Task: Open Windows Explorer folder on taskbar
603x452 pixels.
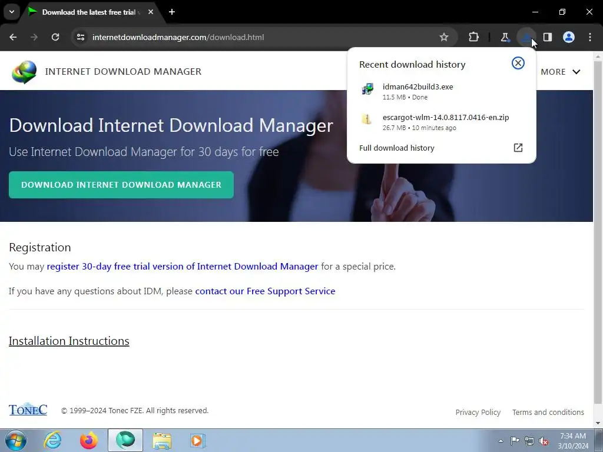Action: click(x=162, y=440)
